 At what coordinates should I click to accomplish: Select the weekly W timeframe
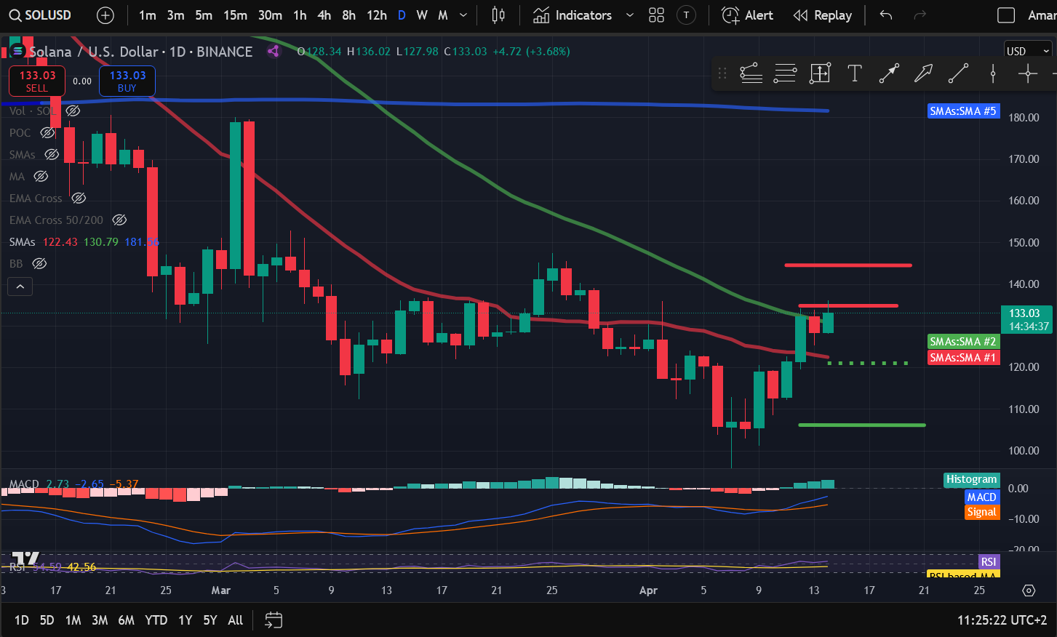(x=422, y=15)
